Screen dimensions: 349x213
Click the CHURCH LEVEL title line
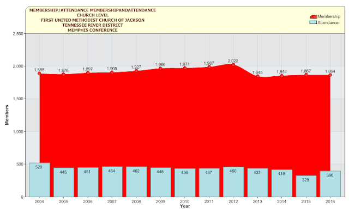pyautogui.click(x=93, y=15)
